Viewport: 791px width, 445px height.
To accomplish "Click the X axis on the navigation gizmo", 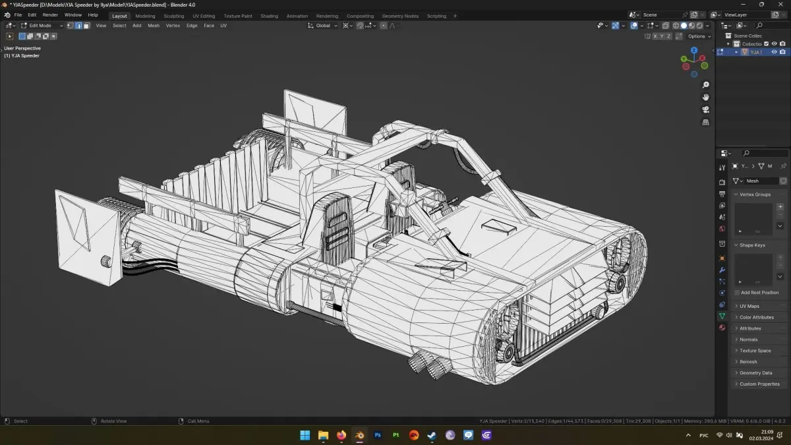I will [x=702, y=58].
